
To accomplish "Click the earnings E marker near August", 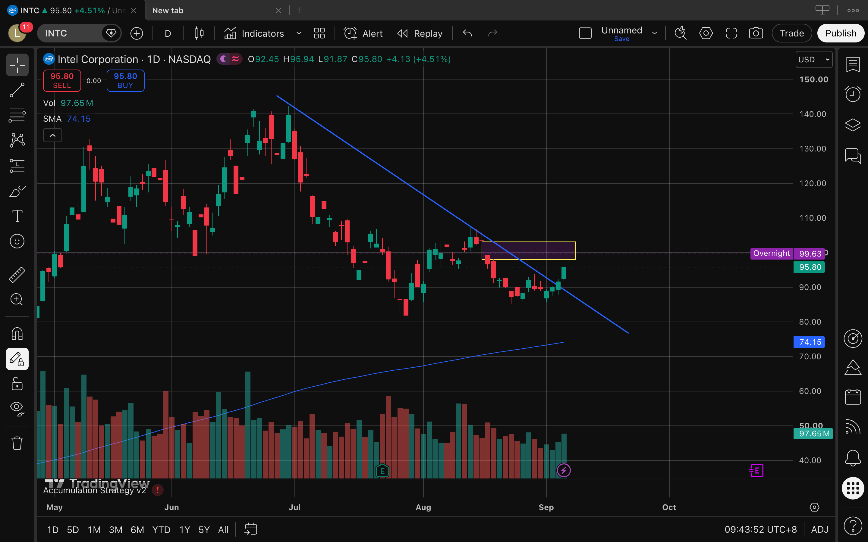I will [382, 471].
